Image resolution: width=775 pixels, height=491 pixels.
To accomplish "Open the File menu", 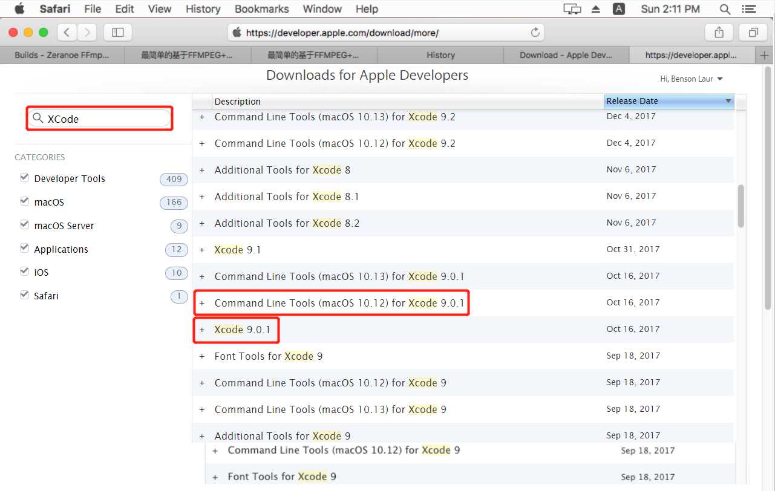I will point(93,9).
